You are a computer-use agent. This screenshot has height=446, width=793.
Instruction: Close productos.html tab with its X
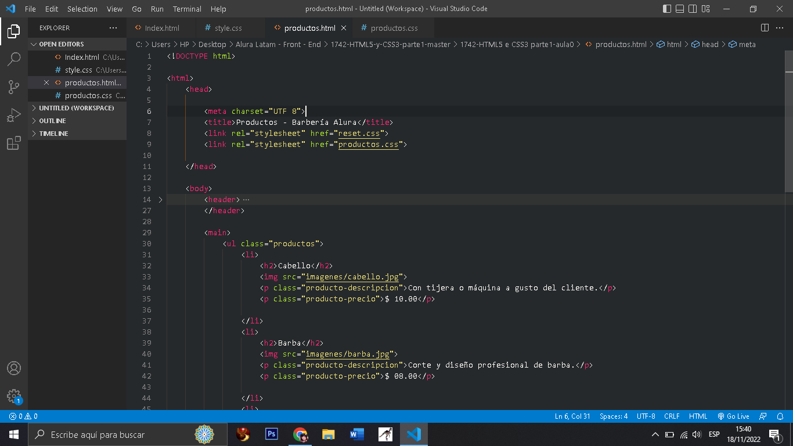344,28
